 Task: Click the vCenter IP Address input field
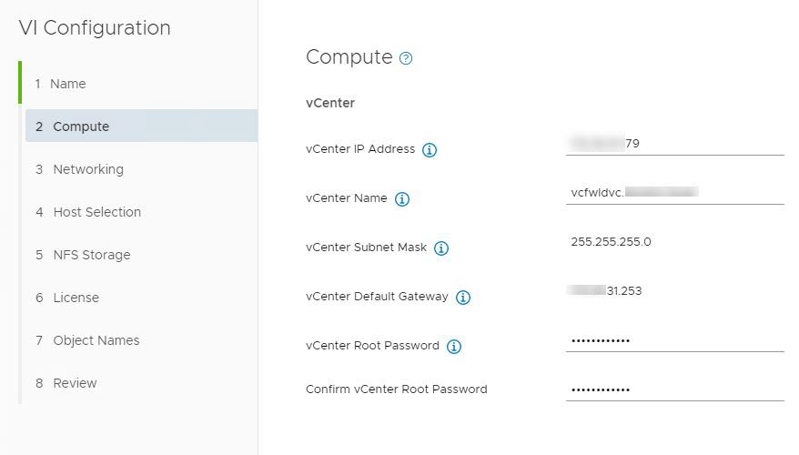[x=674, y=144]
